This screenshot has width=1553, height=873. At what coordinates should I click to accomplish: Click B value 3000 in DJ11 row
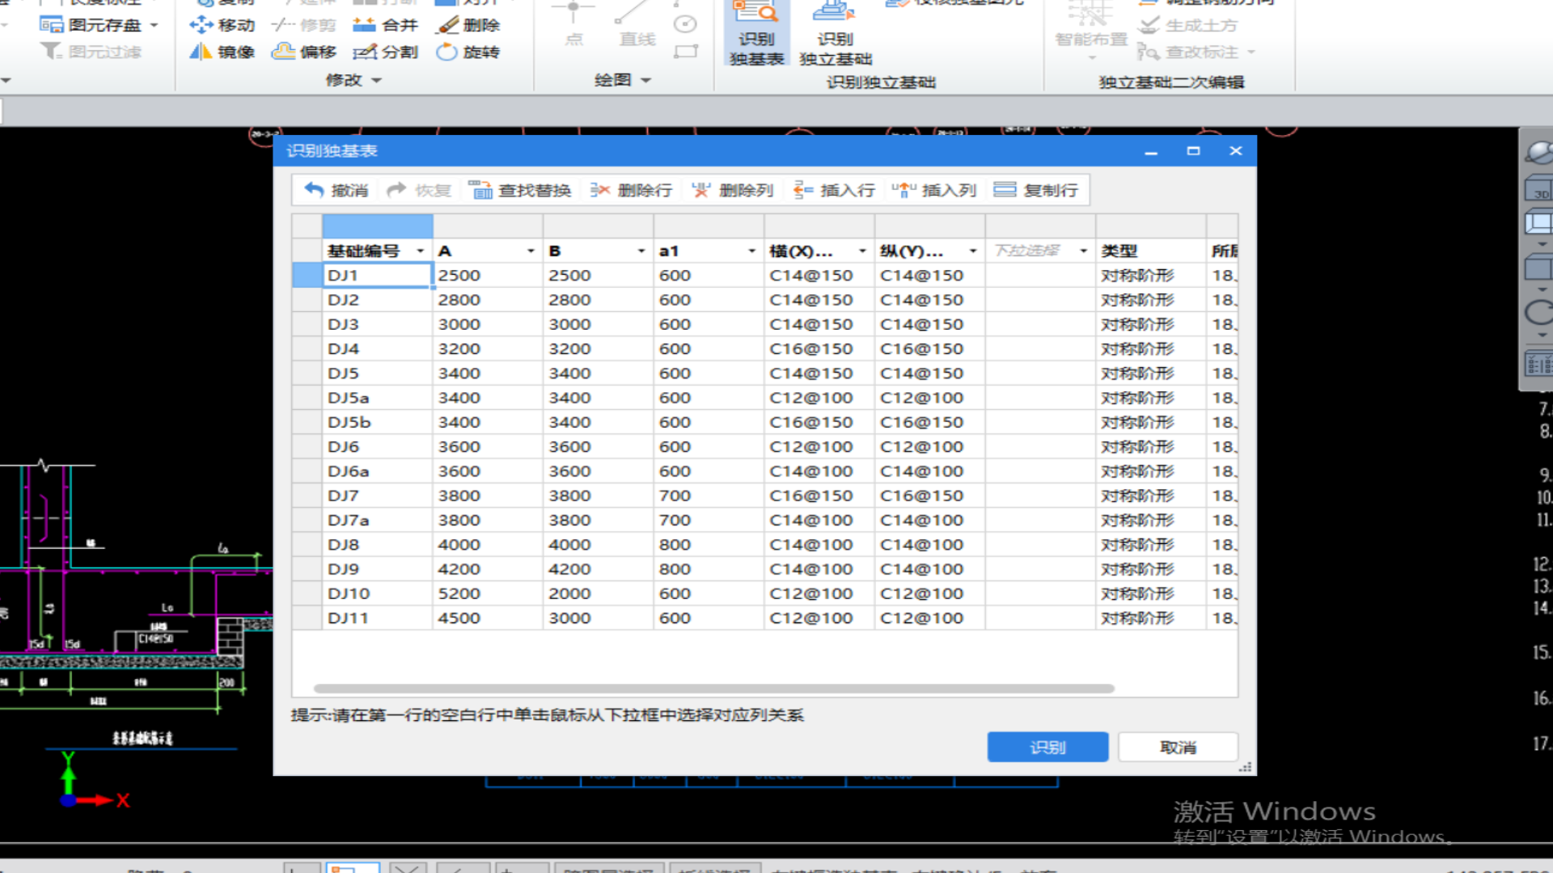click(599, 618)
